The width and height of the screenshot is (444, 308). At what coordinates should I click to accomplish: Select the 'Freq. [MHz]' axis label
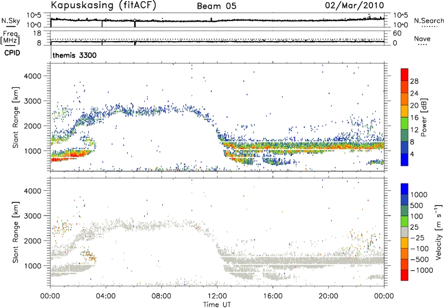tap(11, 38)
